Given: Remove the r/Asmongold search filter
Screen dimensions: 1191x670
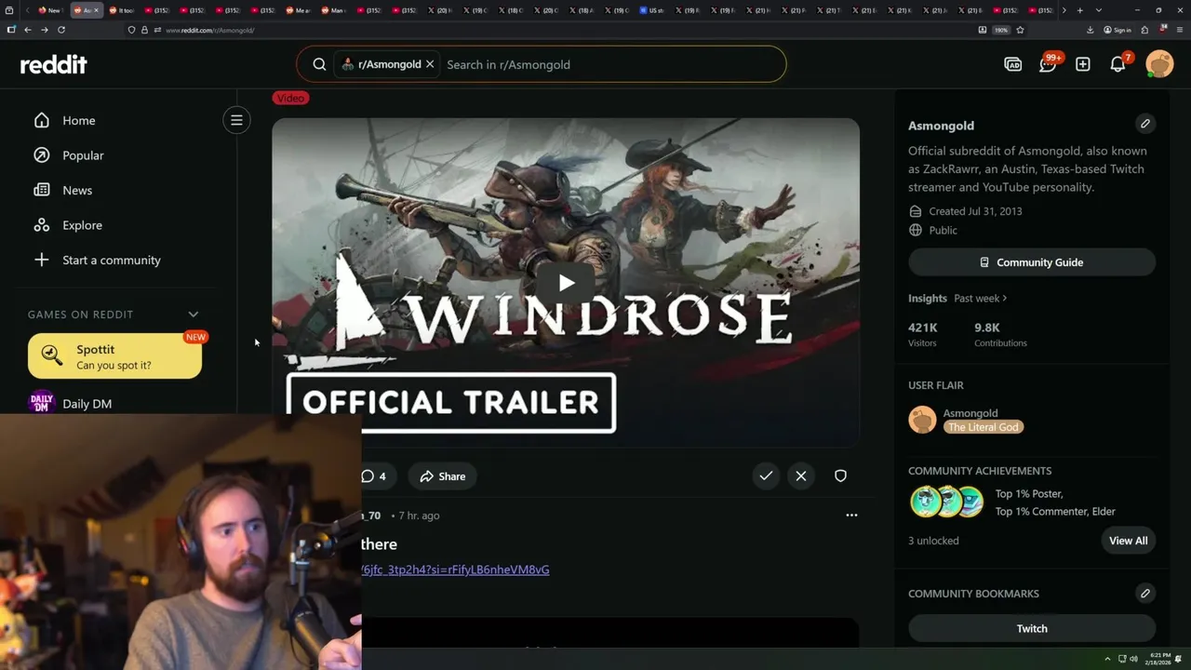Looking at the screenshot, I should [x=430, y=64].
